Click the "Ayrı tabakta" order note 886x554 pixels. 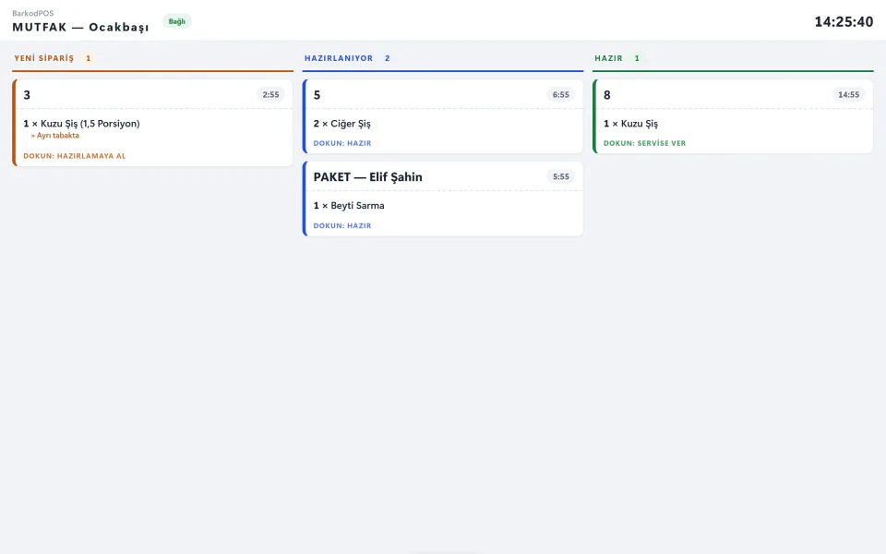55,136
